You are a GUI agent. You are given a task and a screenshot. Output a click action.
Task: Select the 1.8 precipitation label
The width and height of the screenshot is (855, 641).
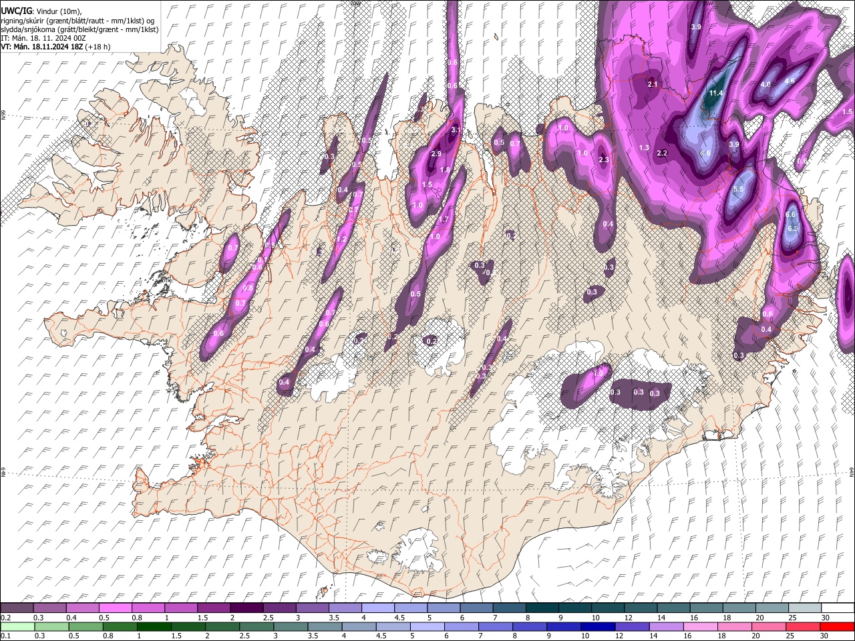coord(445,170)
